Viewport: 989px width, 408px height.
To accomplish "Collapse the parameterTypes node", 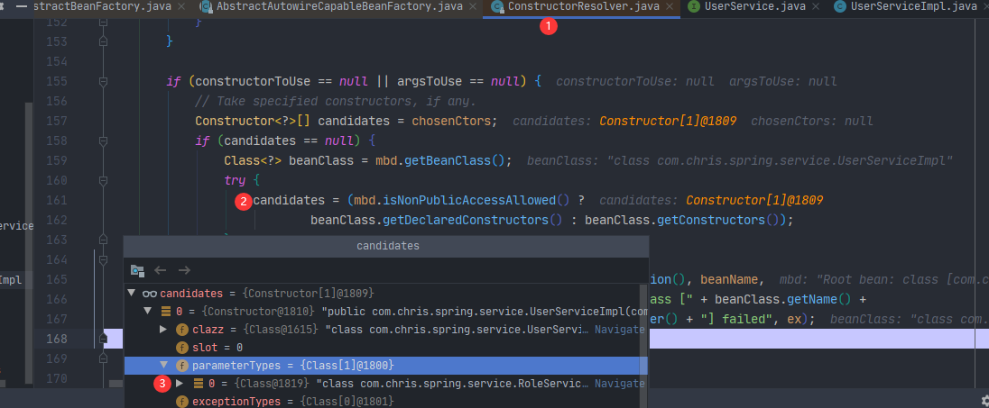I will (163, 365).
